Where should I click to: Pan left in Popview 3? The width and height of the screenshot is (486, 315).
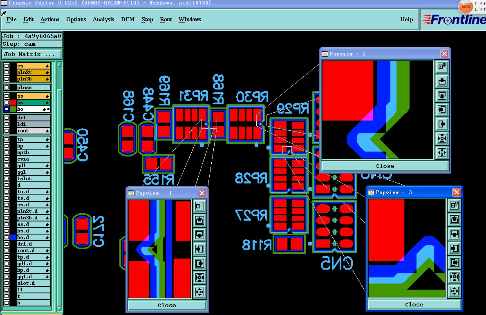pos(454,248)
